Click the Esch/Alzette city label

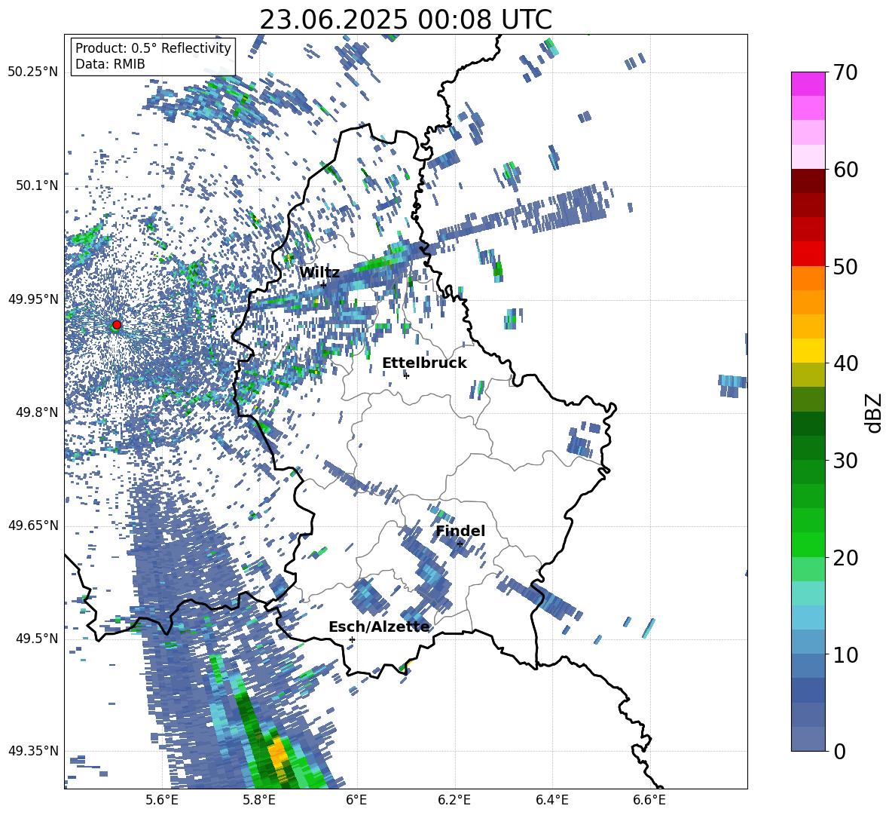point(379,627)
